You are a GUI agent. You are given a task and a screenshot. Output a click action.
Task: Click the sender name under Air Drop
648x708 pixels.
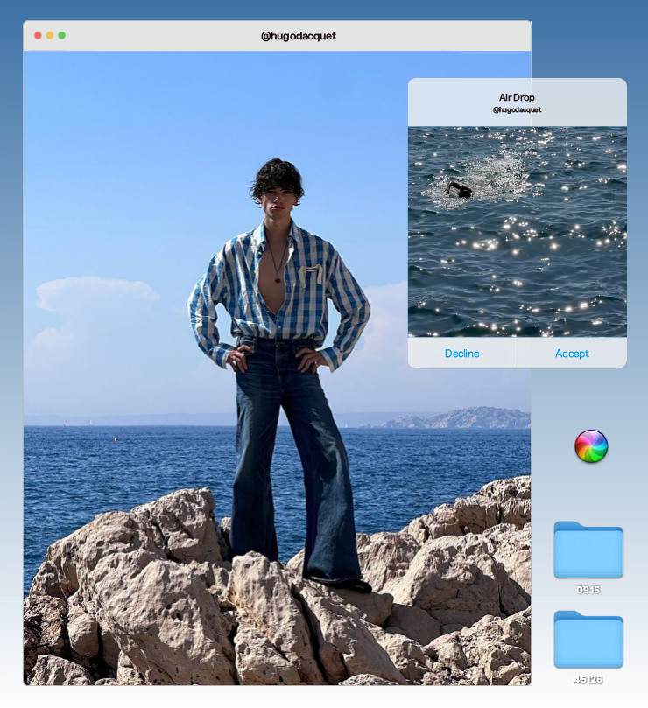click(517, 110)
